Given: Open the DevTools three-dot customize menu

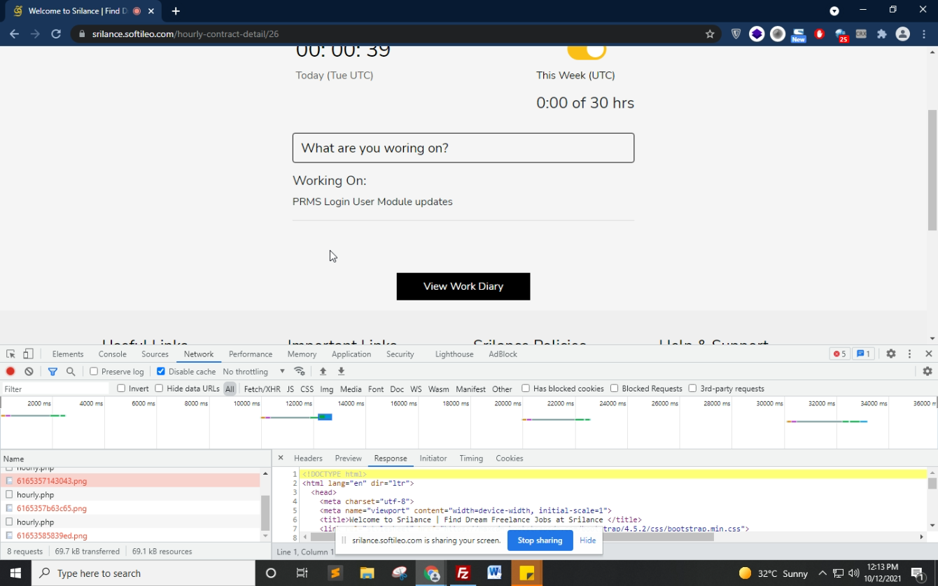Looking at the screenshot, I should click(x=909, y=354).
